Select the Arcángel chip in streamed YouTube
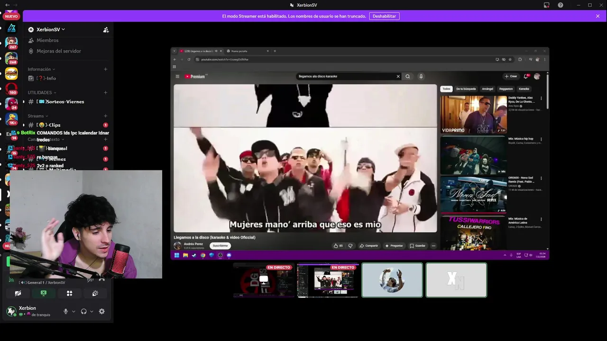The height and width of the screenshot is (341, 607). 487,89
